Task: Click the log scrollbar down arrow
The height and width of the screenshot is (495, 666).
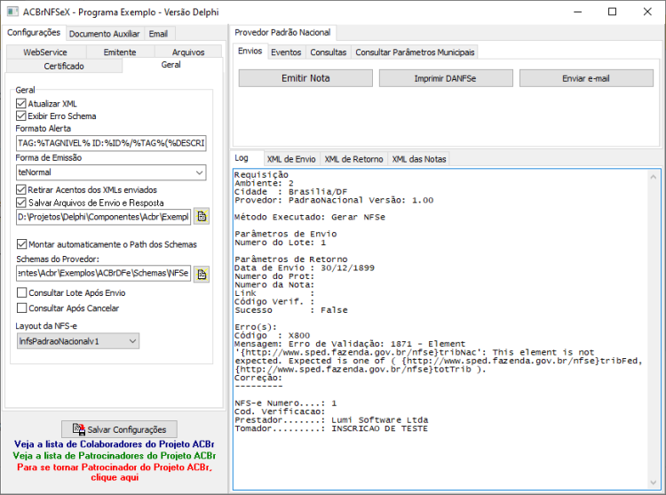Action: 654,483
